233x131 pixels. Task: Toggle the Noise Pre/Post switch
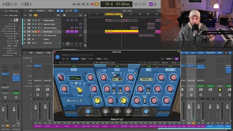[x=145, y=101]
